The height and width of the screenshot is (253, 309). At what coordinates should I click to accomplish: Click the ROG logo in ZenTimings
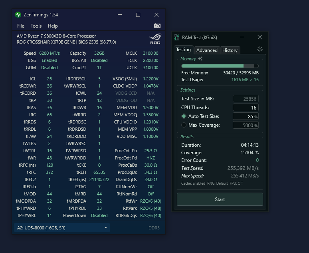[155, 39]
